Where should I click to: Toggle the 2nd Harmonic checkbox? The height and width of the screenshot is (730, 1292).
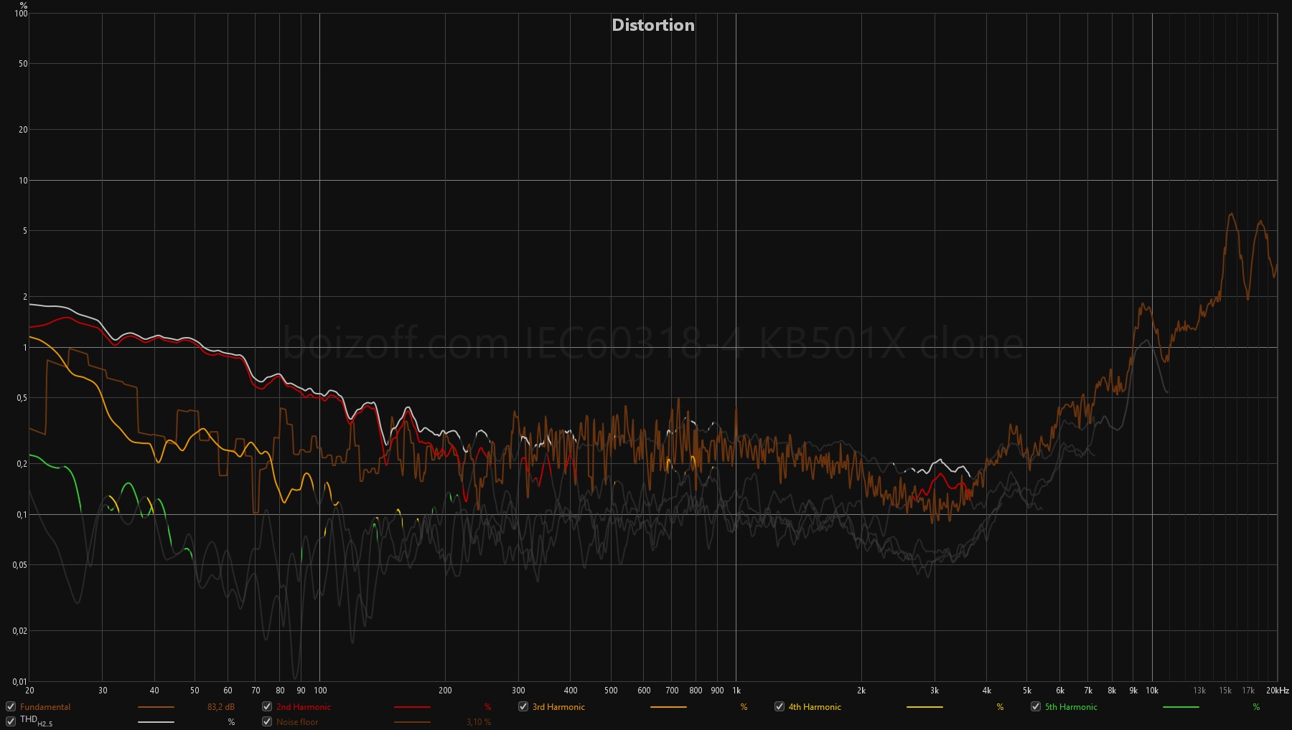click(267, 706)
